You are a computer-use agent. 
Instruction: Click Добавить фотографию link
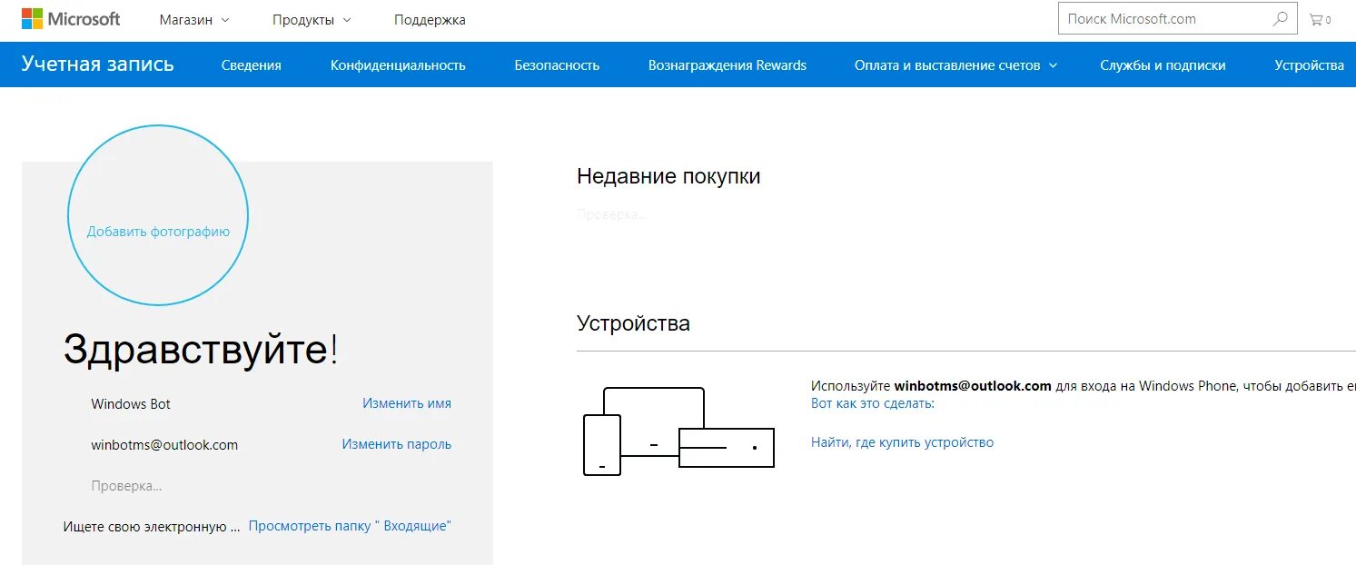(158, 232)
